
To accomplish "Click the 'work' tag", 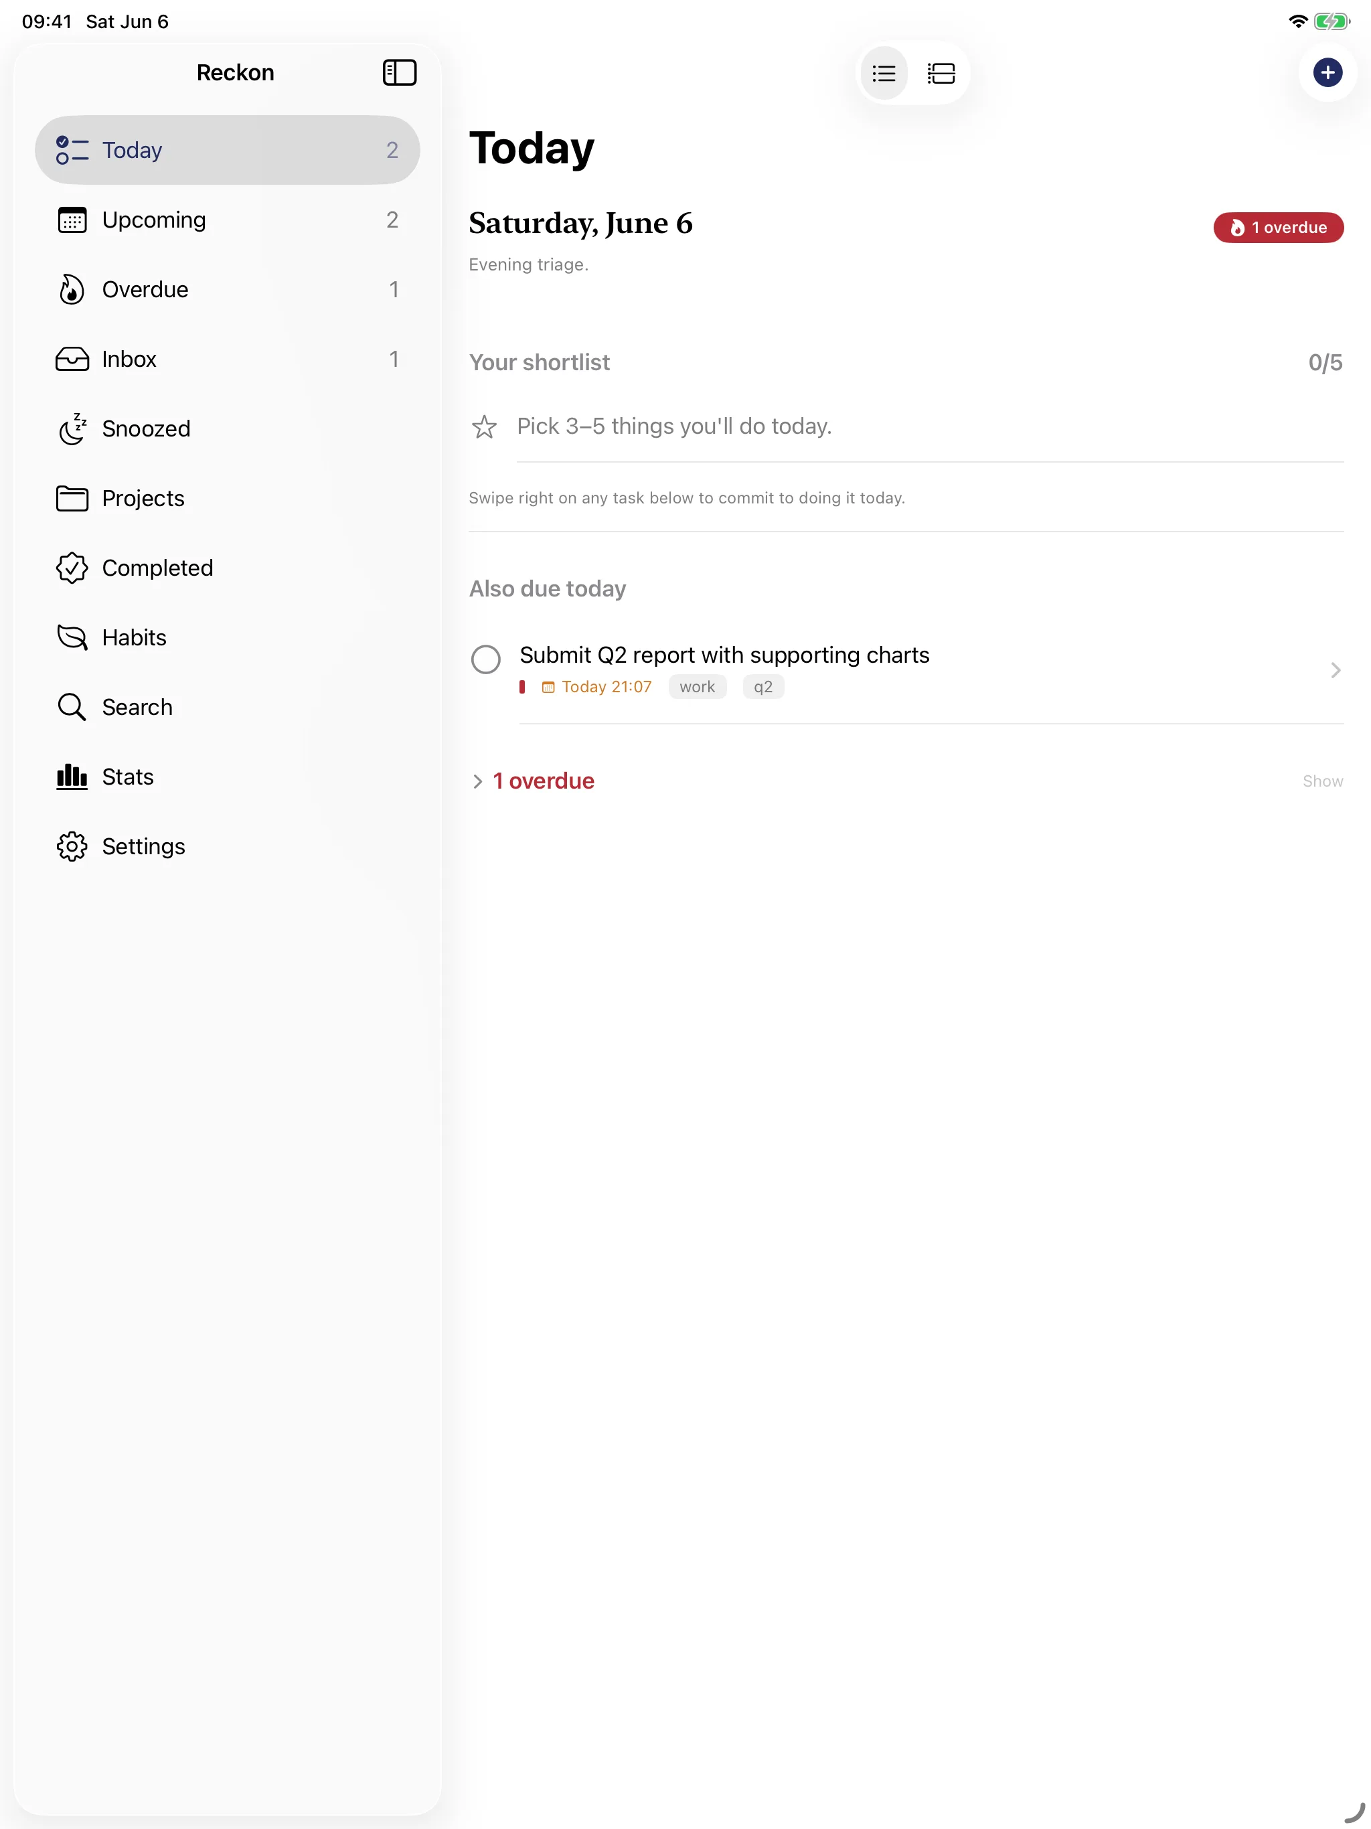I will (x=697, y=687).
